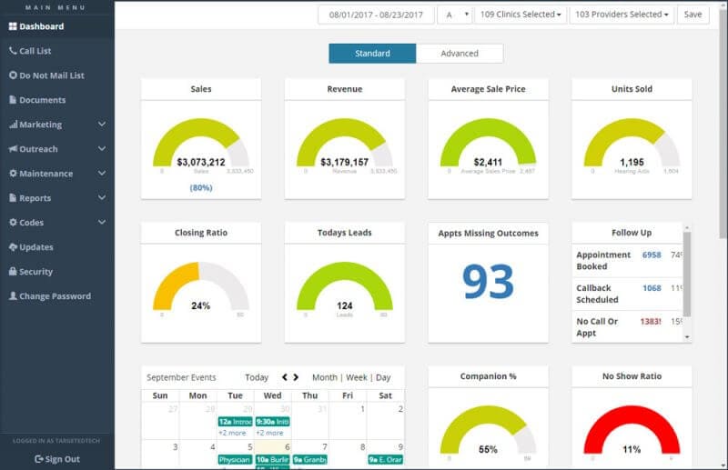The image size is (728, 470).
Task: Click the Save button
Action: coord(693,15)
